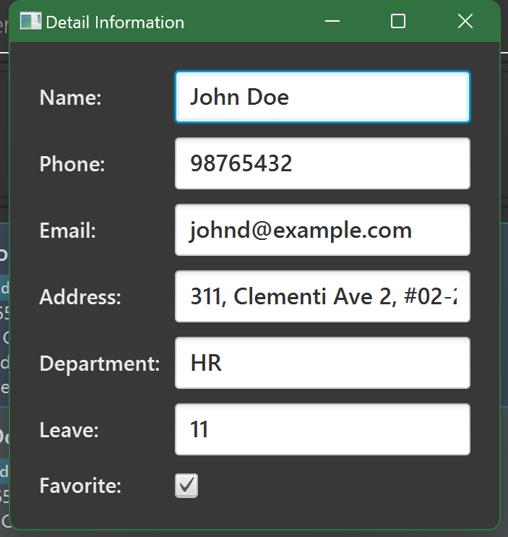Select the Email field with johnd@example.com
The width and height of the screenshot is (508, 537).
click(322, 230)
